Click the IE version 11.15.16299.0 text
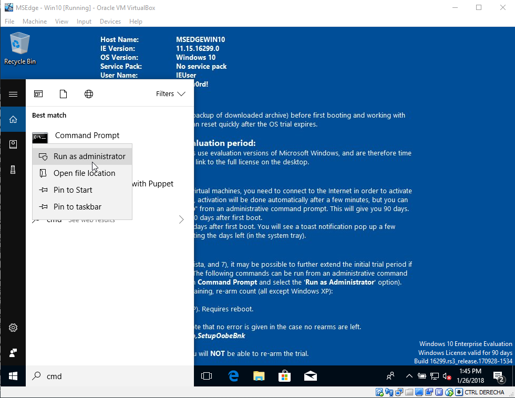Image resolution: width=515 pixels, height=398 pixels. tap(198, 48)
